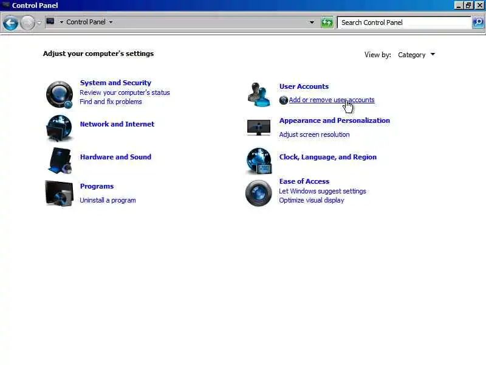
Task: Click the greyed Forward navigation button
Action: click(x=27, y=23)
